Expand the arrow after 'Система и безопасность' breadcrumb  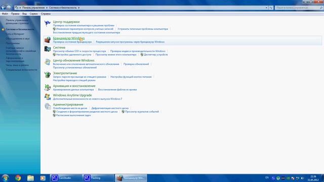(x=79, y=8)
